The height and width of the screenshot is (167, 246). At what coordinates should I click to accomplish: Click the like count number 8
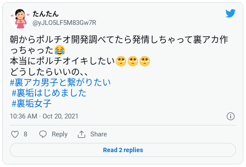pyautogui.click(x=25, y=134)
